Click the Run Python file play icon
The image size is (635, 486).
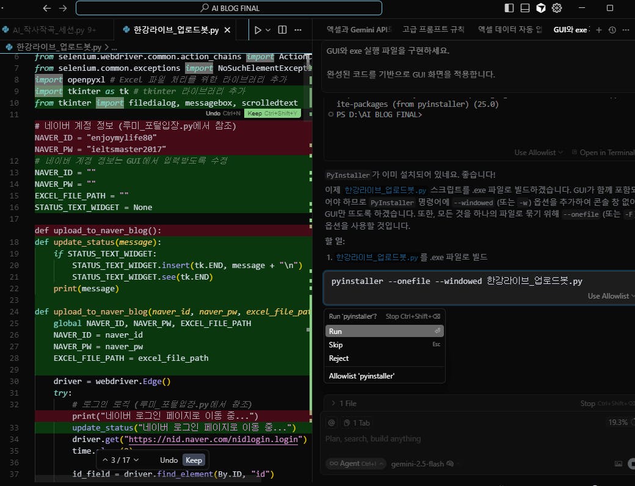coord(258,29)
